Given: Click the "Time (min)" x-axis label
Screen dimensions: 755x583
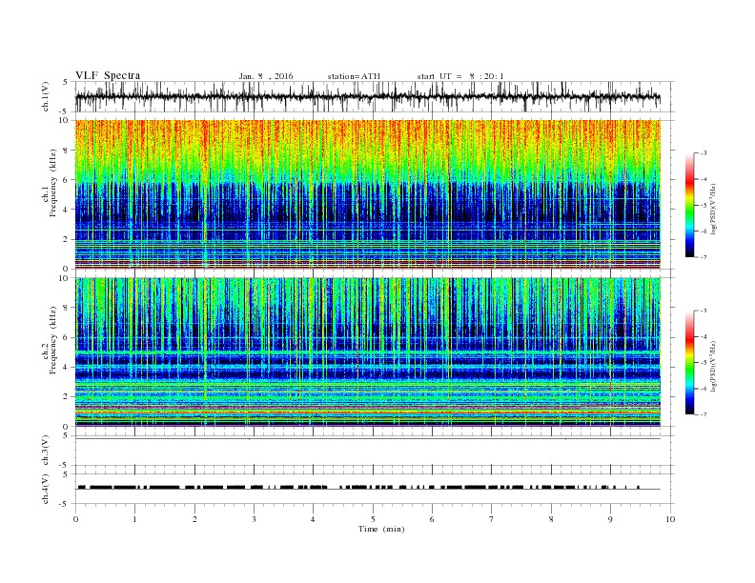Looking at the screenshot, I should point(381,529).
